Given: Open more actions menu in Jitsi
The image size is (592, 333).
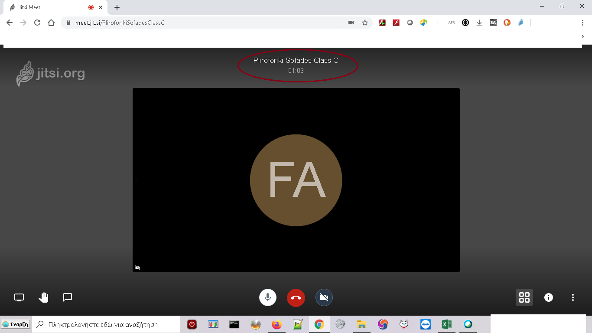Looking at the screenshot, I should click(x=573, y=297).
